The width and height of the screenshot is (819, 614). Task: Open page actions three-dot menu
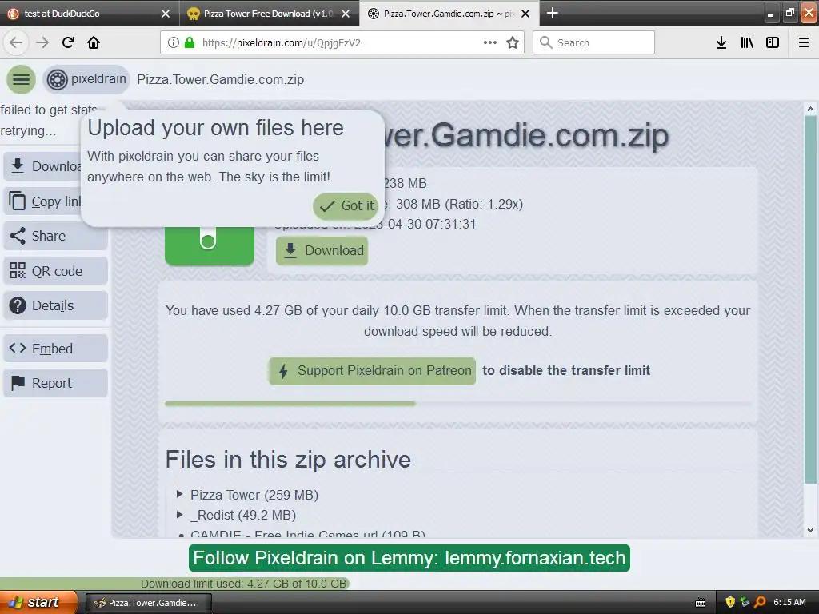pyautogui.click(x=490, y=42)
